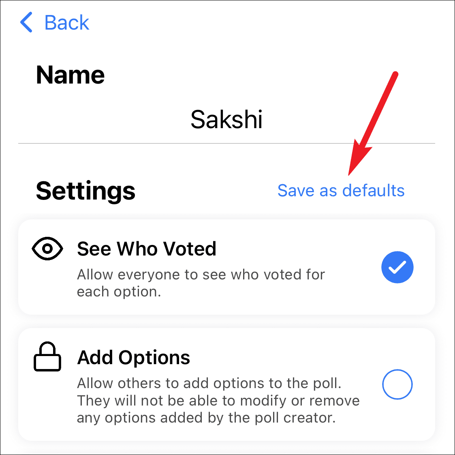Select the See Who Voted settings card
This screenshot has height=455, width=455.
[227, 267]
